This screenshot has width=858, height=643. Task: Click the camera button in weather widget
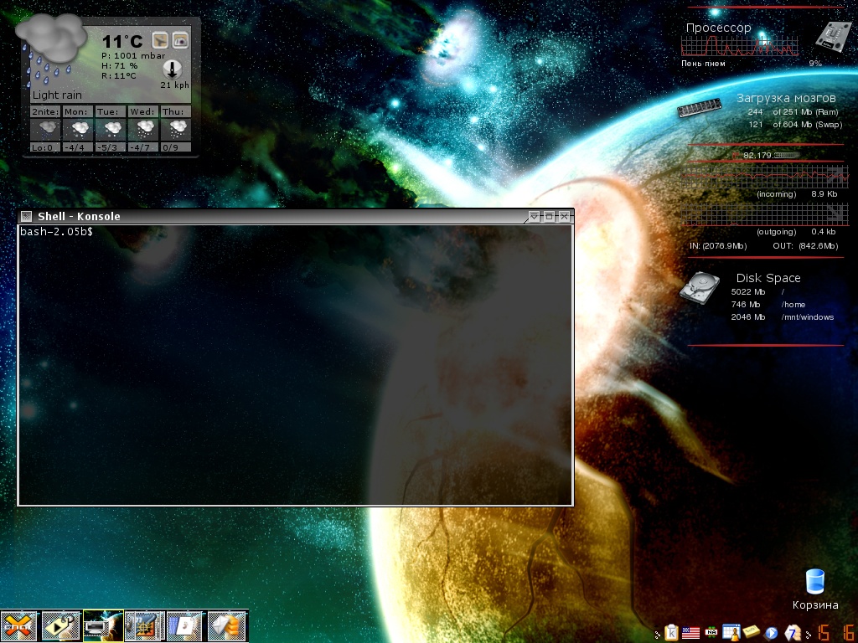pyautogui.click(x=180, y=40)
